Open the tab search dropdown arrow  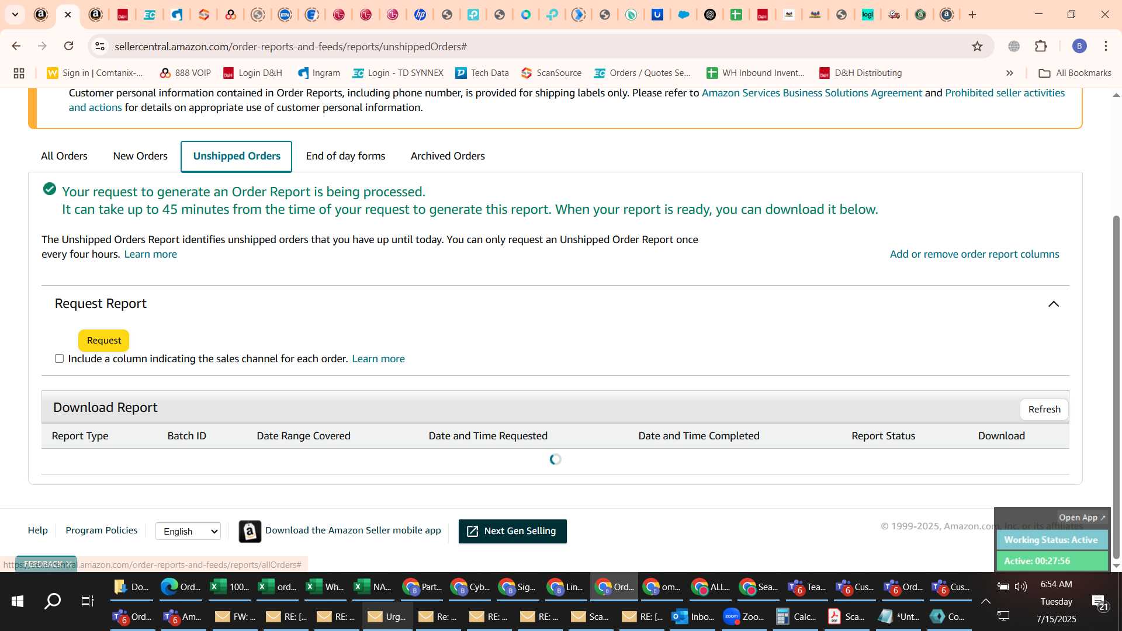(x=15, y=15)
